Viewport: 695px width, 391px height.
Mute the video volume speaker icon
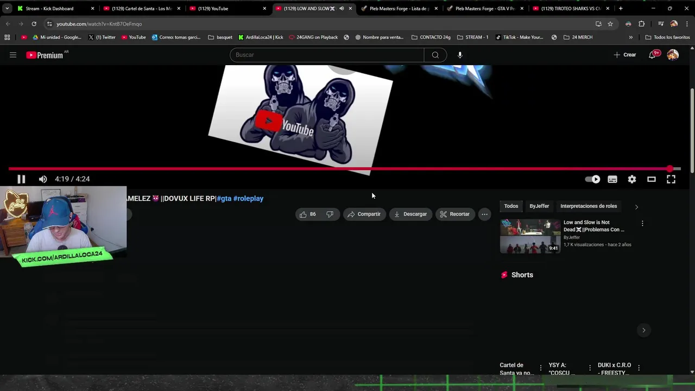tap(43, 179)
